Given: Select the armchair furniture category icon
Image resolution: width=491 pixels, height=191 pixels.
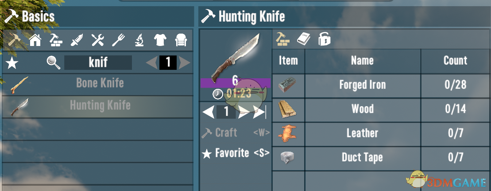Looking at the screenshot, I should (x=181, y=40).
